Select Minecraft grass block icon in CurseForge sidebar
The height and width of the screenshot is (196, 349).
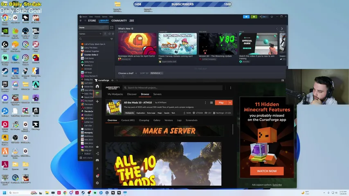pyautogui.click(x=97, y=94)
